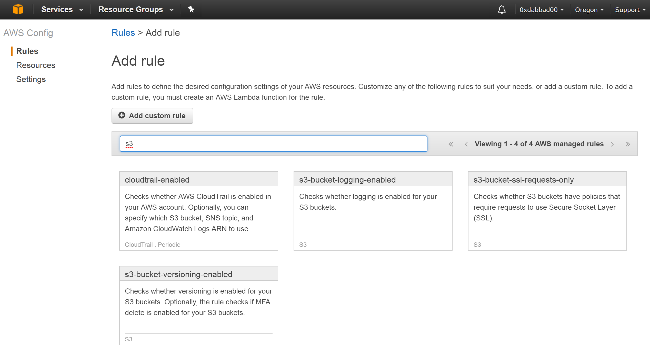650x347 pixels.
Task: Click the AWS cube logo icon
Action: pyautogui.click(x=18, y=9)
